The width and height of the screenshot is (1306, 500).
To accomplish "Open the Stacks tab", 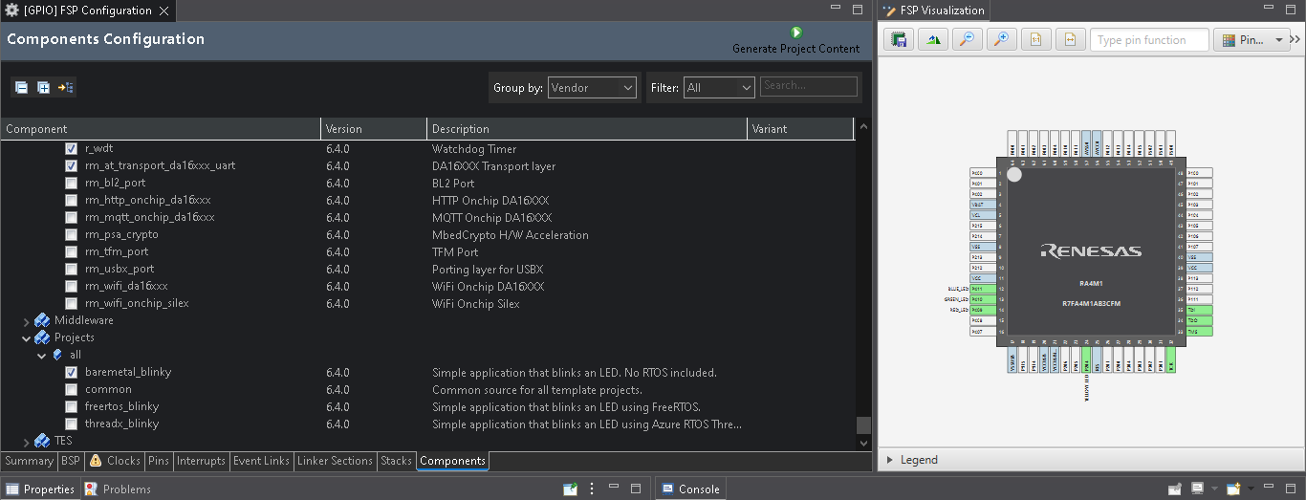I will [396, 461].
